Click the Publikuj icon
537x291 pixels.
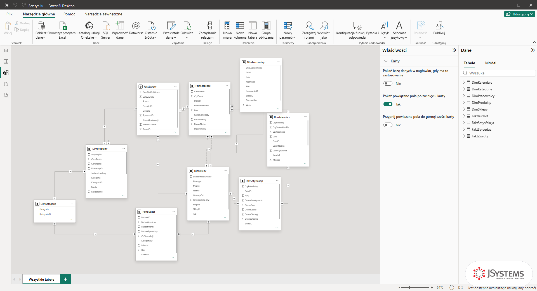pos(439,28)
